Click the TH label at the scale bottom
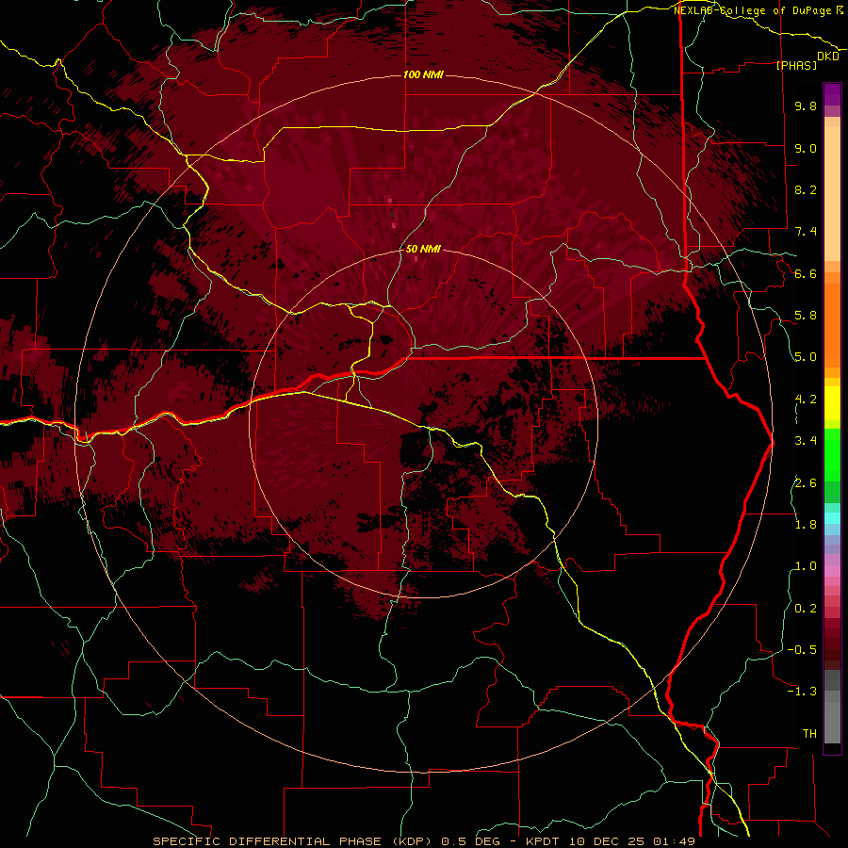 (809, 734)
